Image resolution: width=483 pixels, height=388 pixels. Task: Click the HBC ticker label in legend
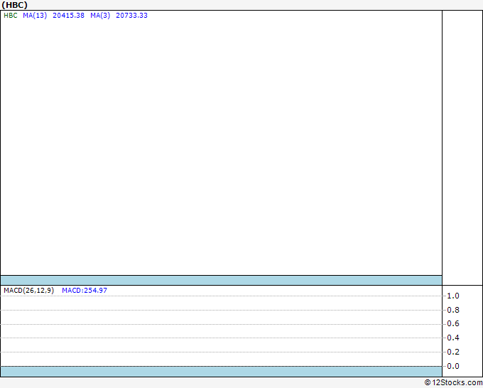(x=11, y=16)
